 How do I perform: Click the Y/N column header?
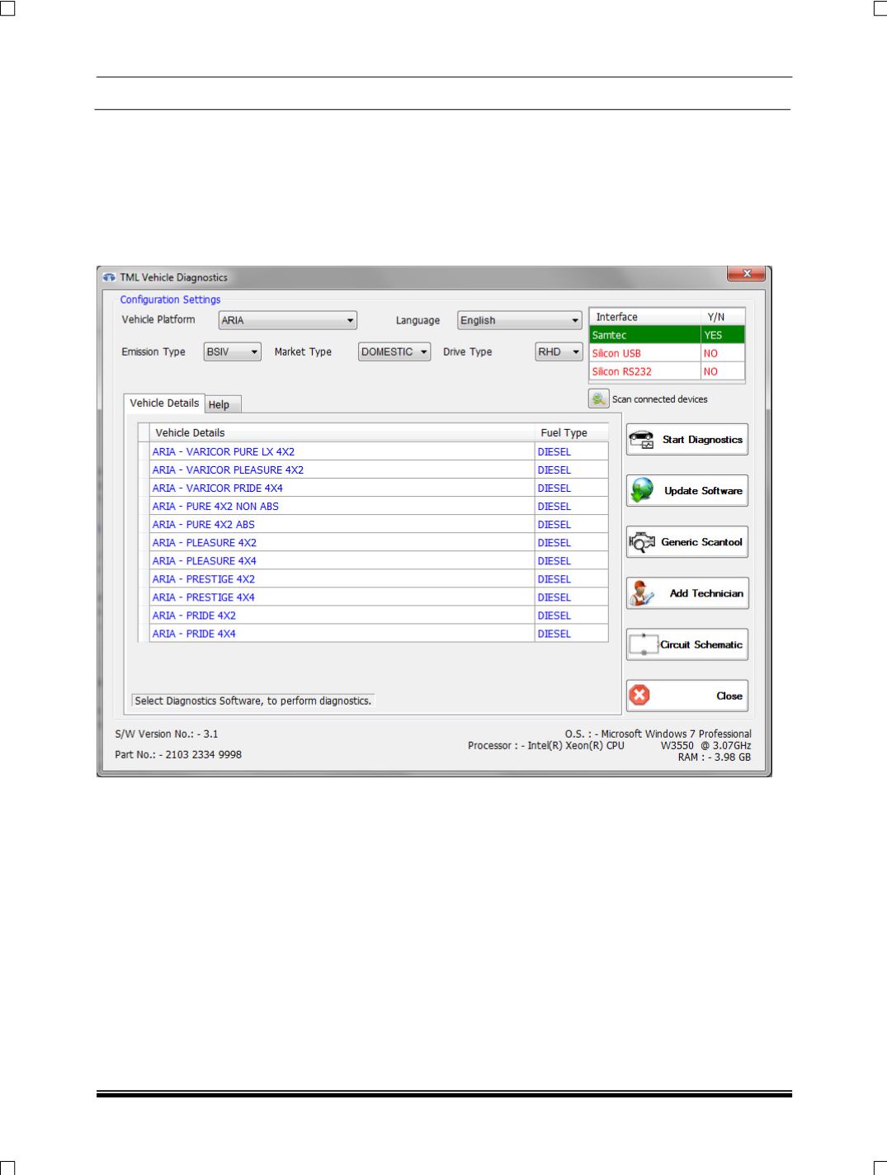click(x=723, y=317)
